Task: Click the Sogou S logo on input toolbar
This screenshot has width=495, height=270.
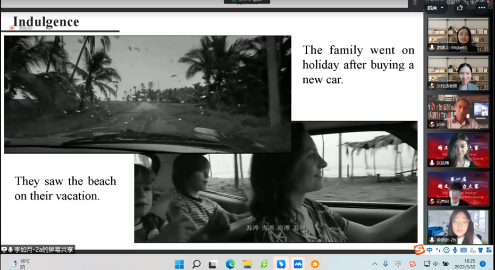Action: click(x=419, y=250)
